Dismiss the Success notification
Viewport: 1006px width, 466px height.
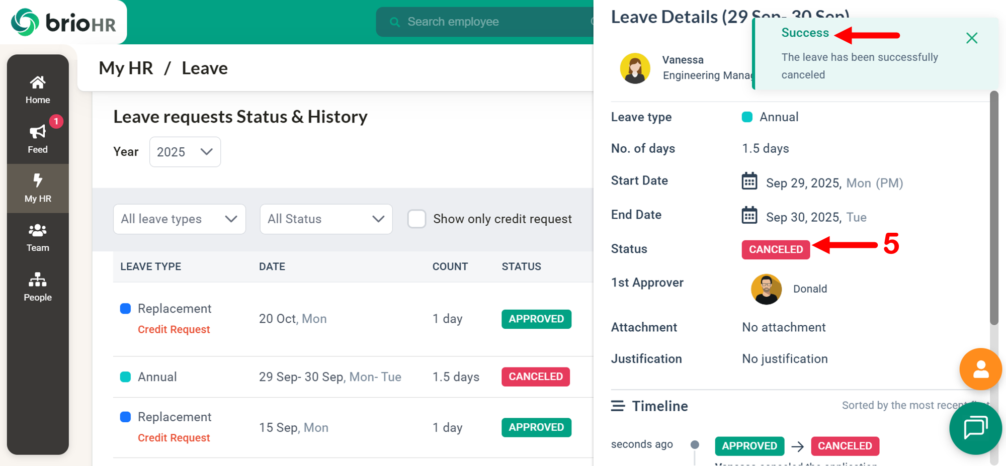coord(971,38)
